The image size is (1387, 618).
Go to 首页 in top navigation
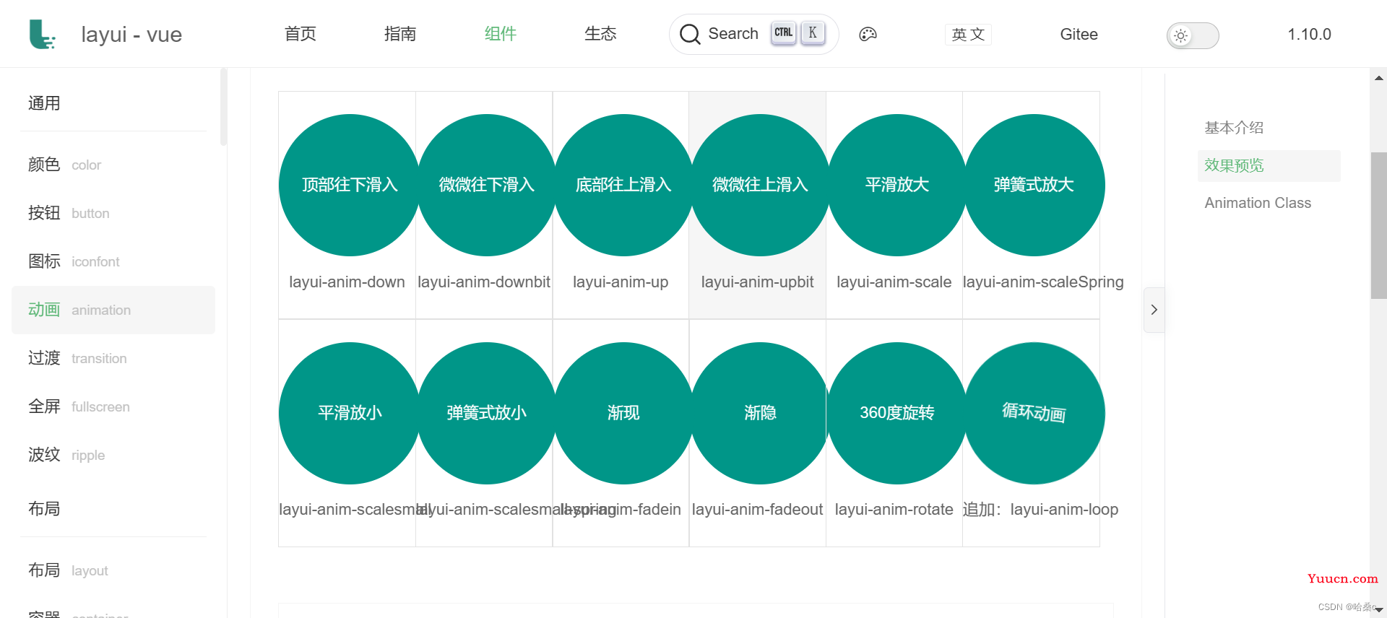pyautogui.click(x=301, y=34)
